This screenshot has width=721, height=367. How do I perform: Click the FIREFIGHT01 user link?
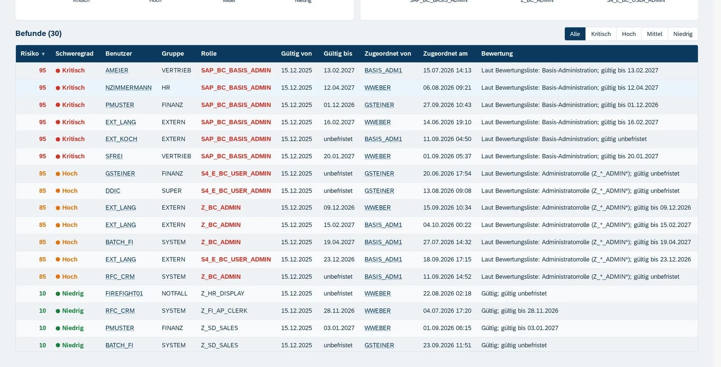click(124, 294)
